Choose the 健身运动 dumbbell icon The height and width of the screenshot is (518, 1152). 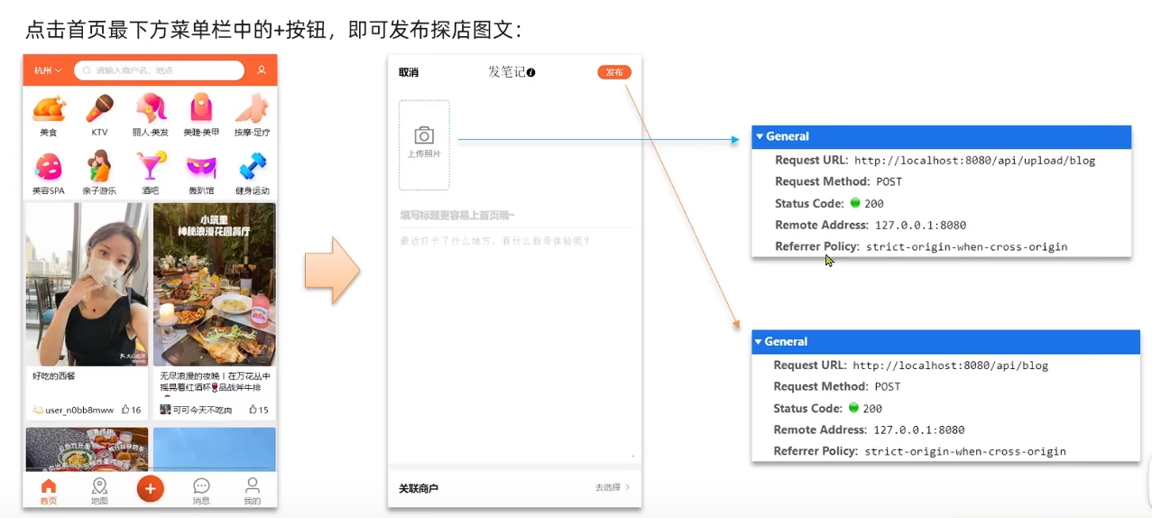point(252,168)
